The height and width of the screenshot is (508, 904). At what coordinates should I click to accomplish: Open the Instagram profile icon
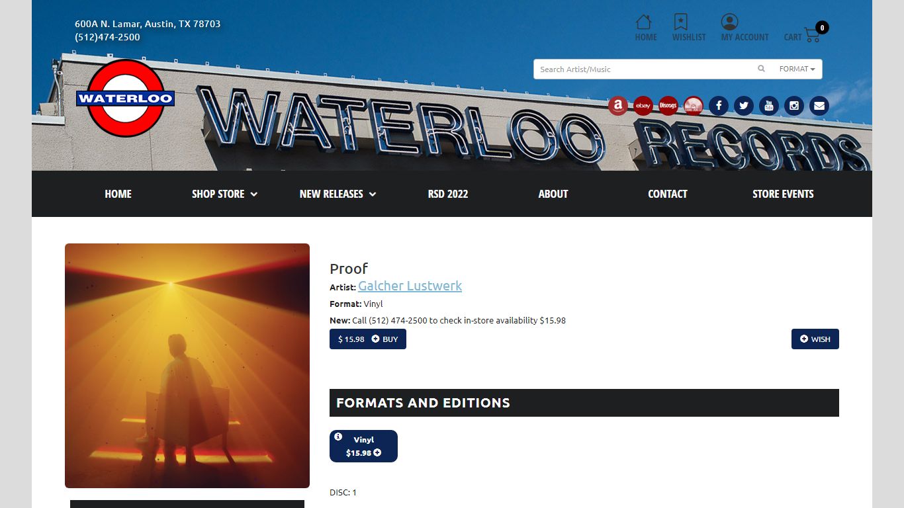[793, 106]
